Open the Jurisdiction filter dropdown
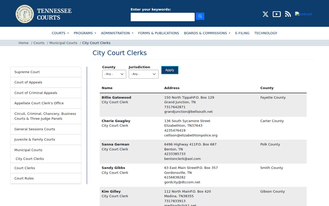The width and height of the screenshot is (329, 206). (x=143, y=74)
